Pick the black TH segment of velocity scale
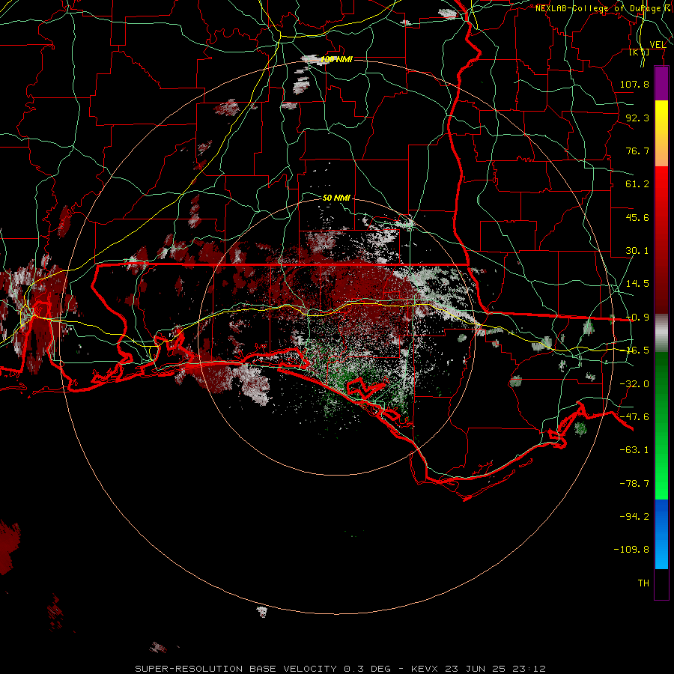Image resolution: width=674 pixels, height=674 pixels. click(661, 584)
